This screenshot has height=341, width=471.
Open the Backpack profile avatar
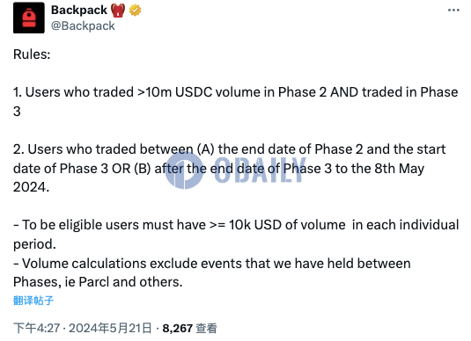click(x=29, y=18)
